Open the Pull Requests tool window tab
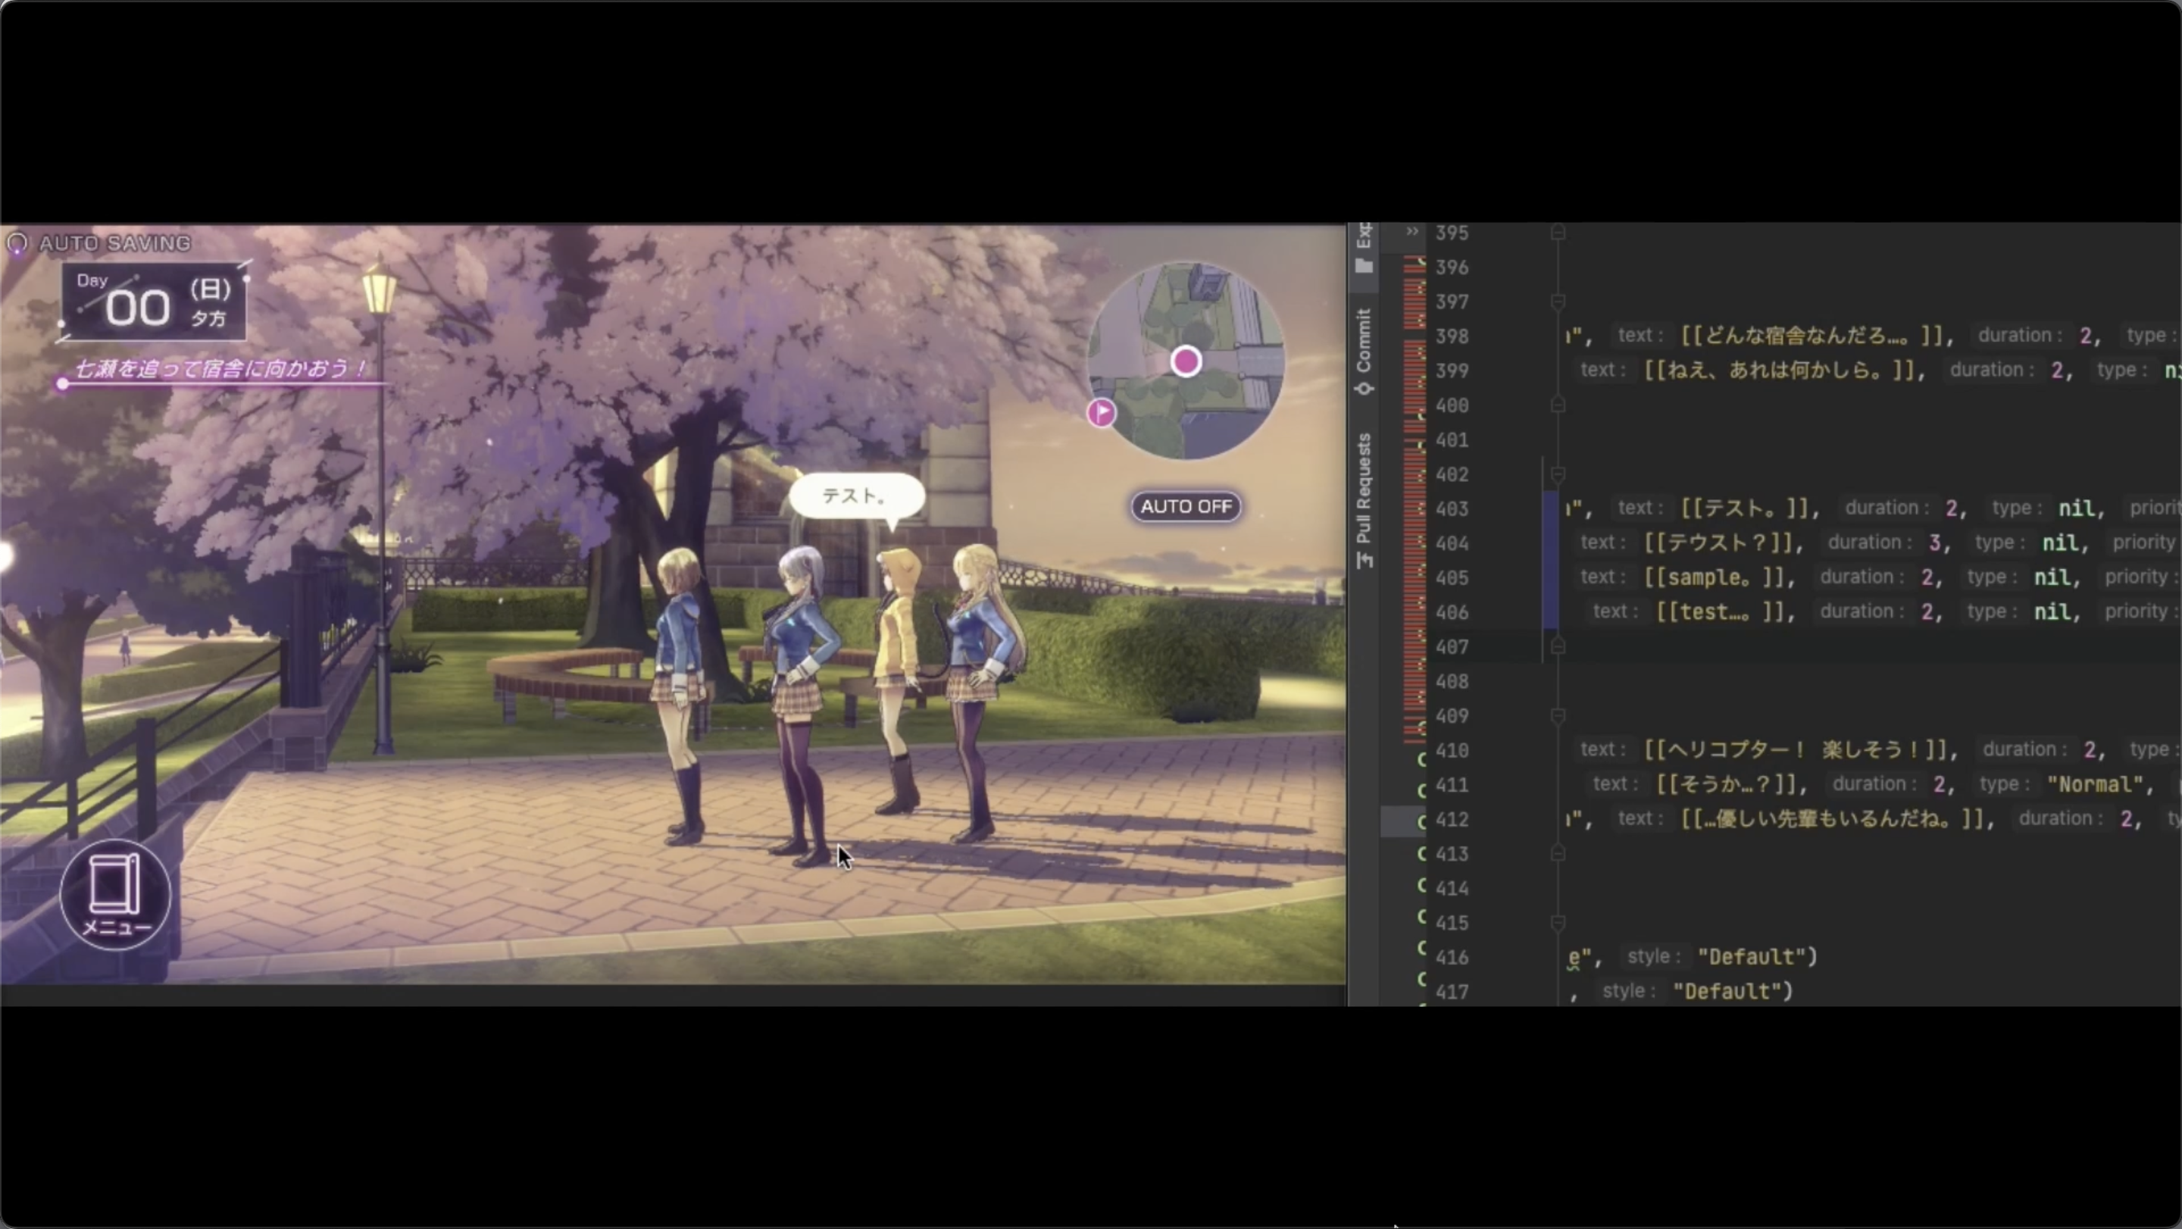The width and height of the screenshot is (2182, 1229). [1364, 500]
